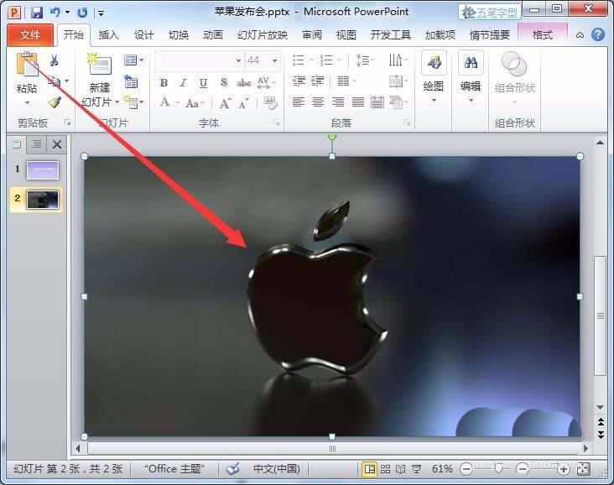The width and height of the screenshot is (614, 485).
Task: Open the 文件 File tab
Action: click(x=29, y=35)
